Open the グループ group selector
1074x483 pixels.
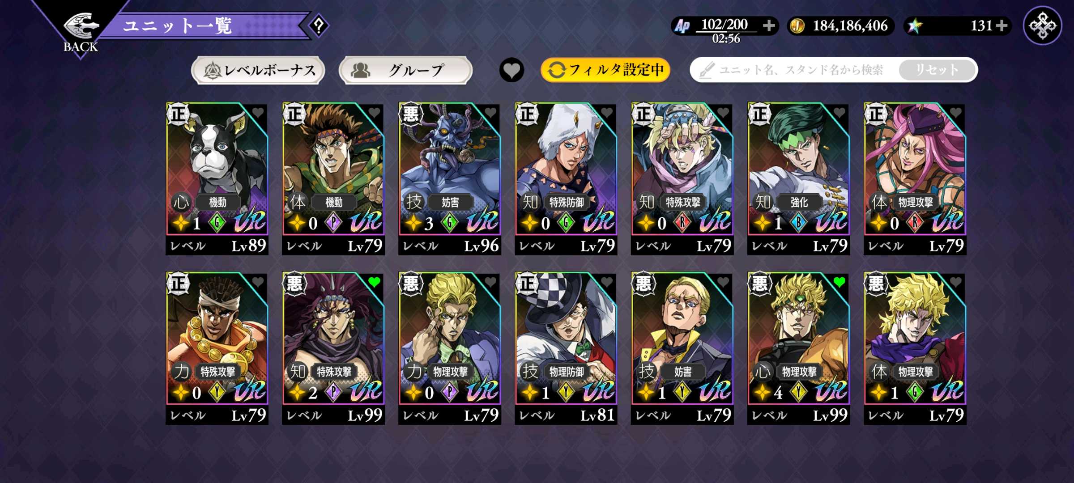[x=405, y=70]
